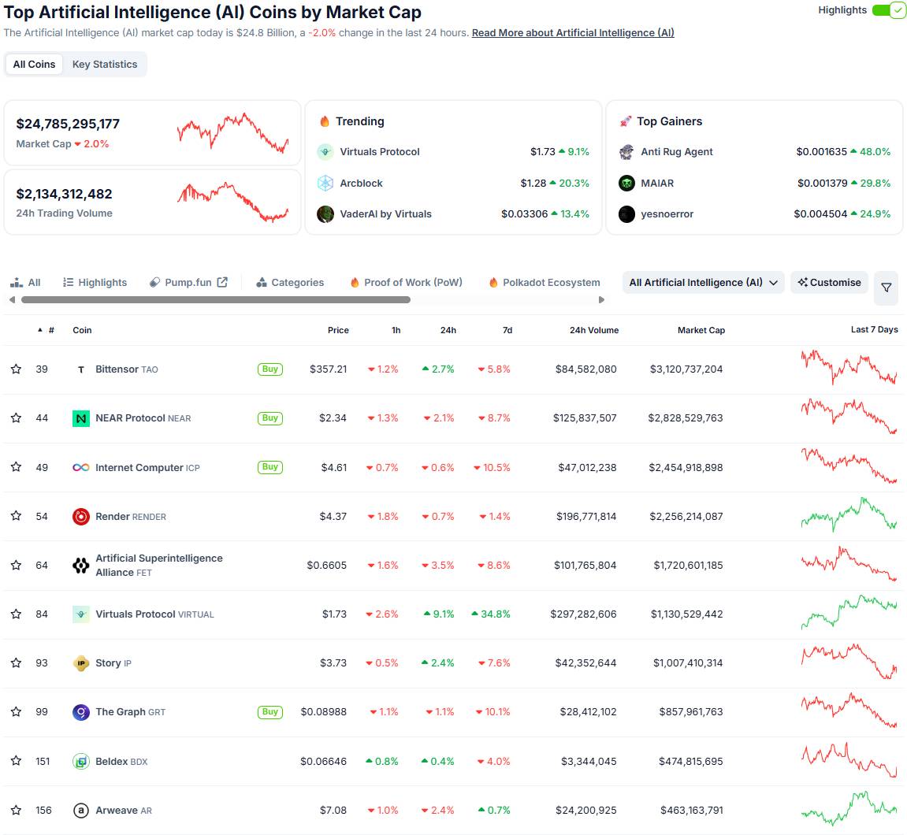The height and width of the screenshot is (835, 907).
Task: Select Proof of Work (PoW) tab
Action: point(406,283)
